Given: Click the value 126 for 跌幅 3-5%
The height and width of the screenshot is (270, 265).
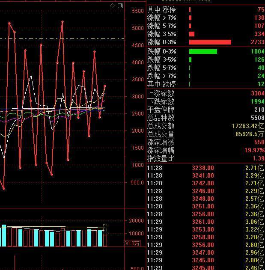Looking at the screenshot, I should [259, 59].
